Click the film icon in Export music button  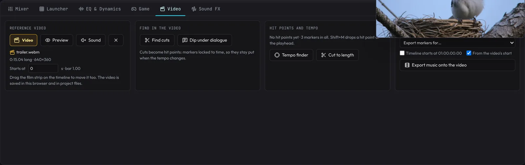407,65
